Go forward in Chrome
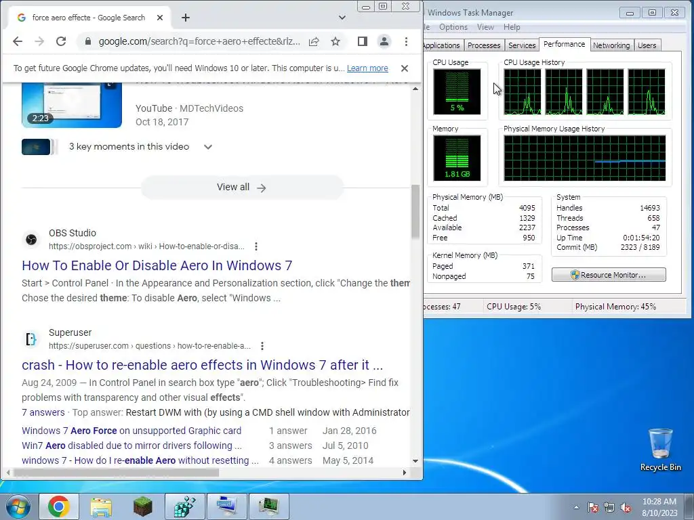The image size is (694, 520). (39, 41)
